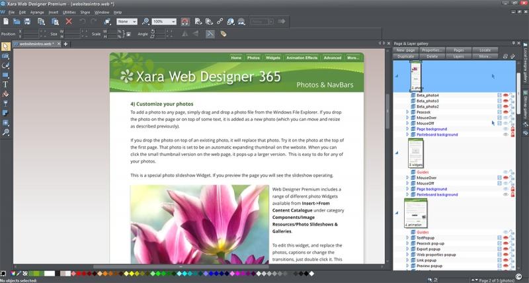Screen dimensions: 529x283
Task: Pick the white color swatch
Action: pyautogui.click(x=49, y=274)
